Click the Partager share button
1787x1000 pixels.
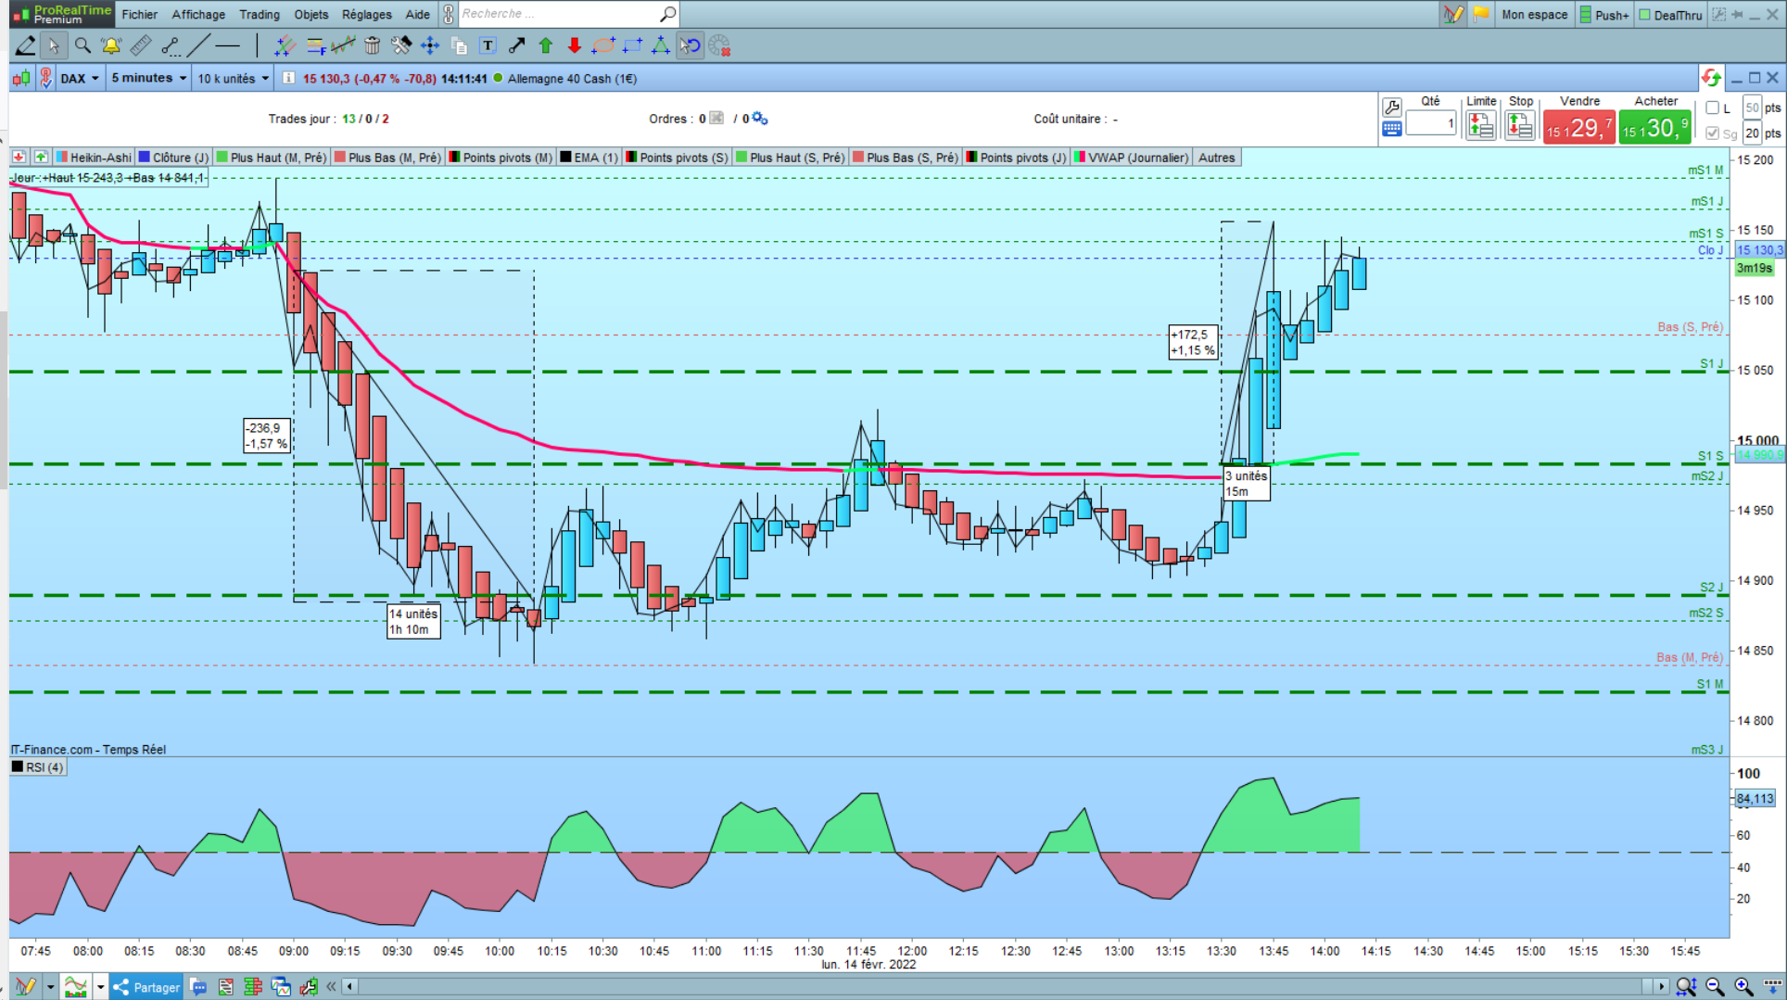[146, 987]
